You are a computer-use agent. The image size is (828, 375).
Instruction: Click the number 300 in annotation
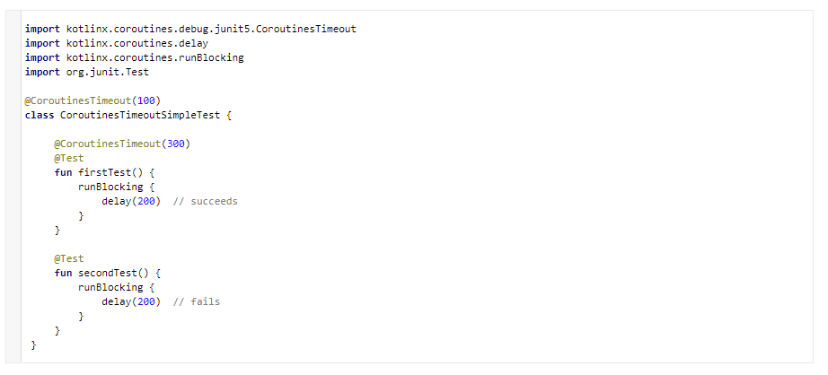(x=176, y=144)
